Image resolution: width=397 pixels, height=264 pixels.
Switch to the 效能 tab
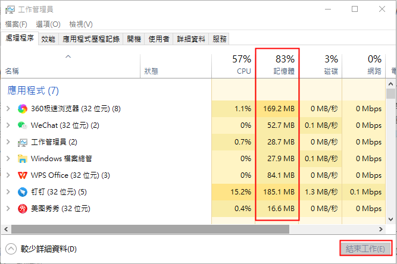coord(48,39)
